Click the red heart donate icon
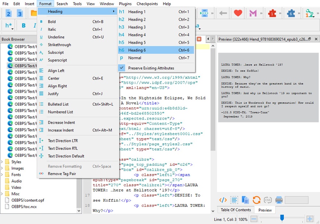The height and width of the screenshot is (224, 320). (x=238, y=13)
